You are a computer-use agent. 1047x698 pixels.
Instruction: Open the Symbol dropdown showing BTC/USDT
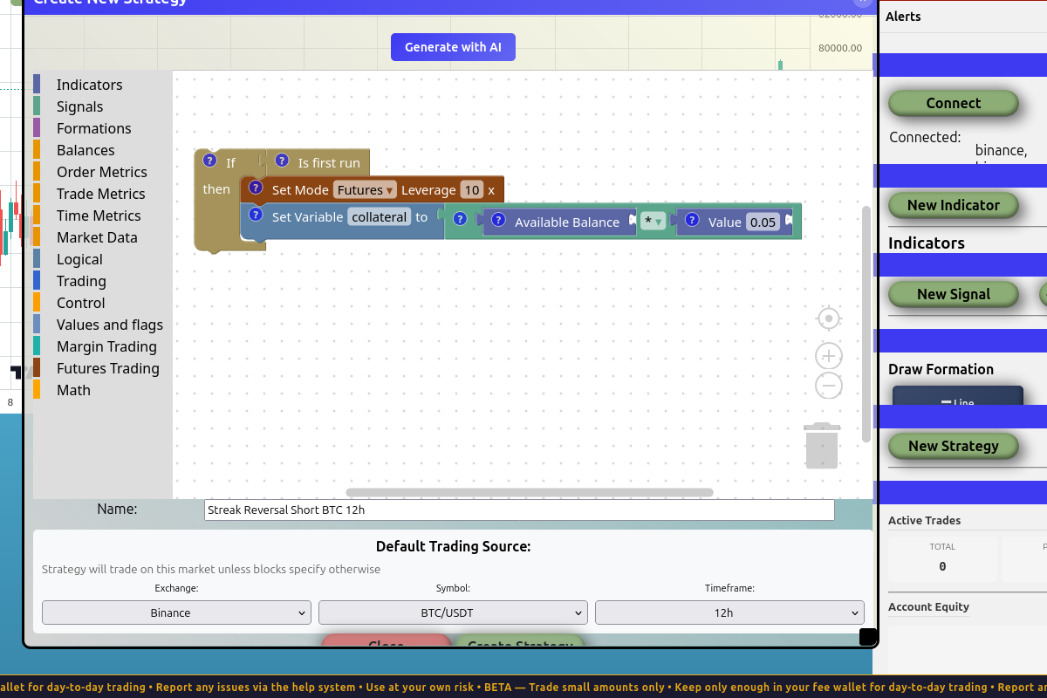coord(453,612)
